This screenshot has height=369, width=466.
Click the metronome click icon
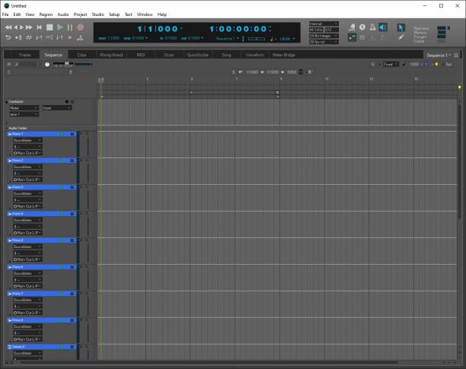(372, 27)
